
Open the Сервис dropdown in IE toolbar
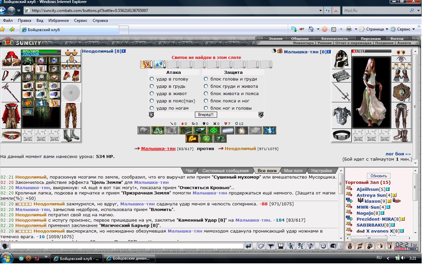pyautogui.click(x=403, y=29)
